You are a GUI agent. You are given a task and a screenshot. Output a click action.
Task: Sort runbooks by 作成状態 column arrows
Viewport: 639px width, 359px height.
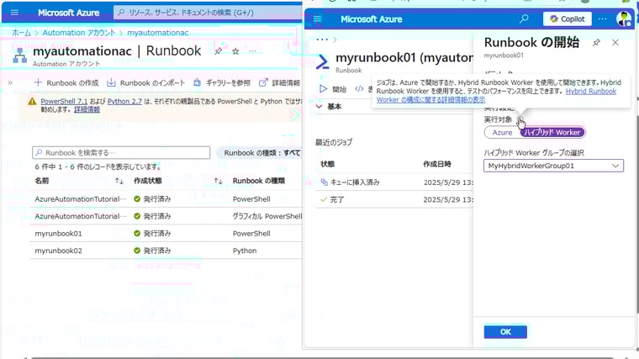click(x=218, y=181)
